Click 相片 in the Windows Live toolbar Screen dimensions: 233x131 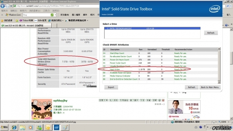coord(92,15)
